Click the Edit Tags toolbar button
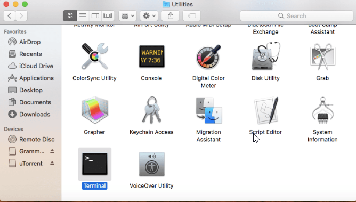The width and height of the screenshot is (356, 202). (192, 15)
